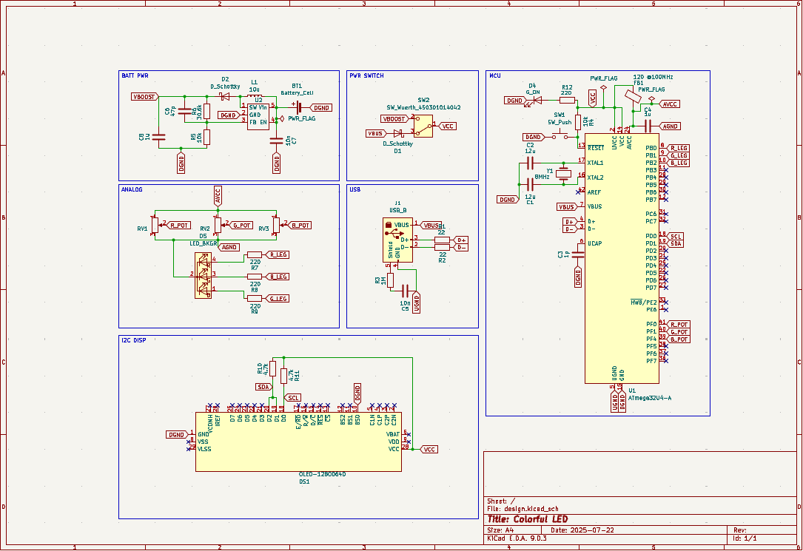Select the SW1 SW_Push button symbol
803x551 pixels.
point(560,136)
